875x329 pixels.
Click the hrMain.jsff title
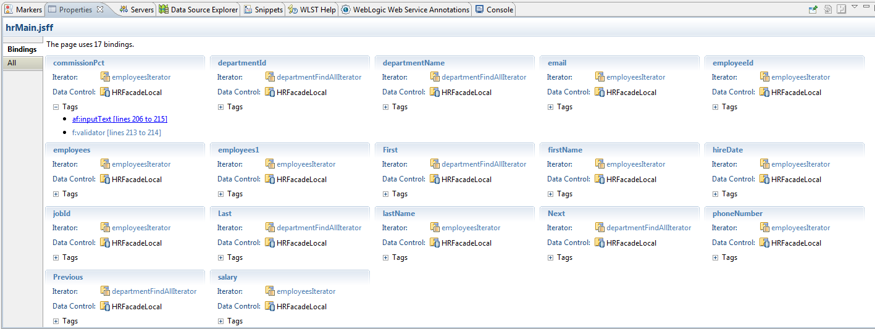(x=30, y=28)
